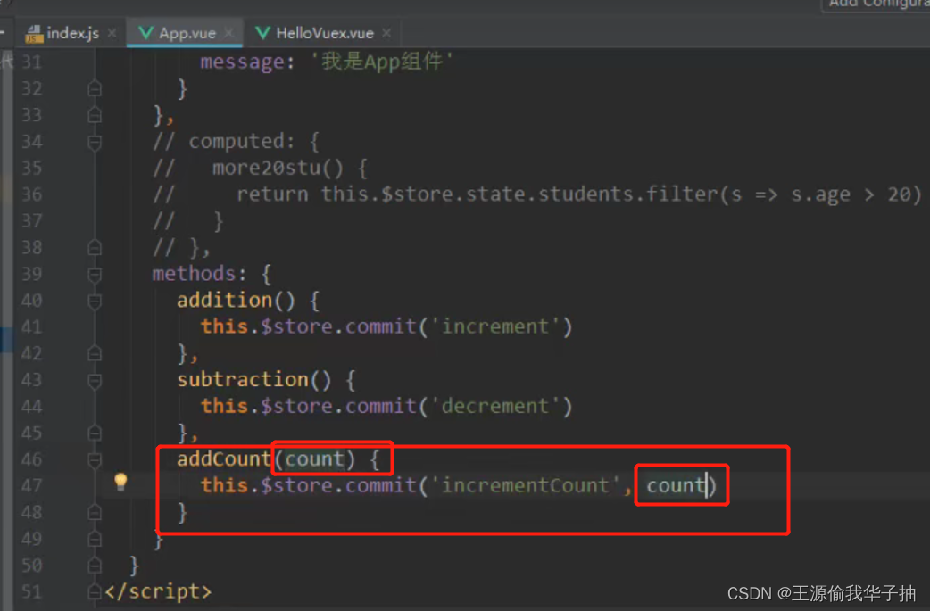Click the yellow lightbulb intention icon
The width and height of the screenshot is (930, 611).
[x=120, y=482]
